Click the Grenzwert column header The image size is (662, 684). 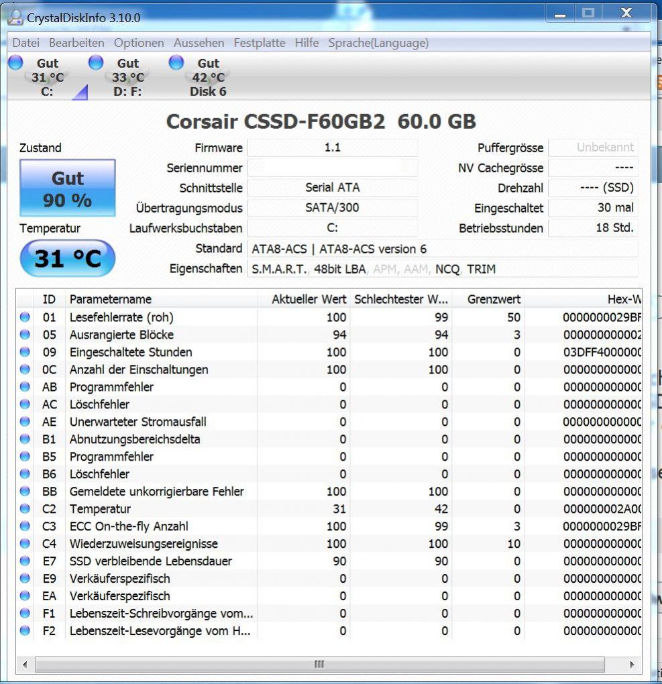[488, 299]
